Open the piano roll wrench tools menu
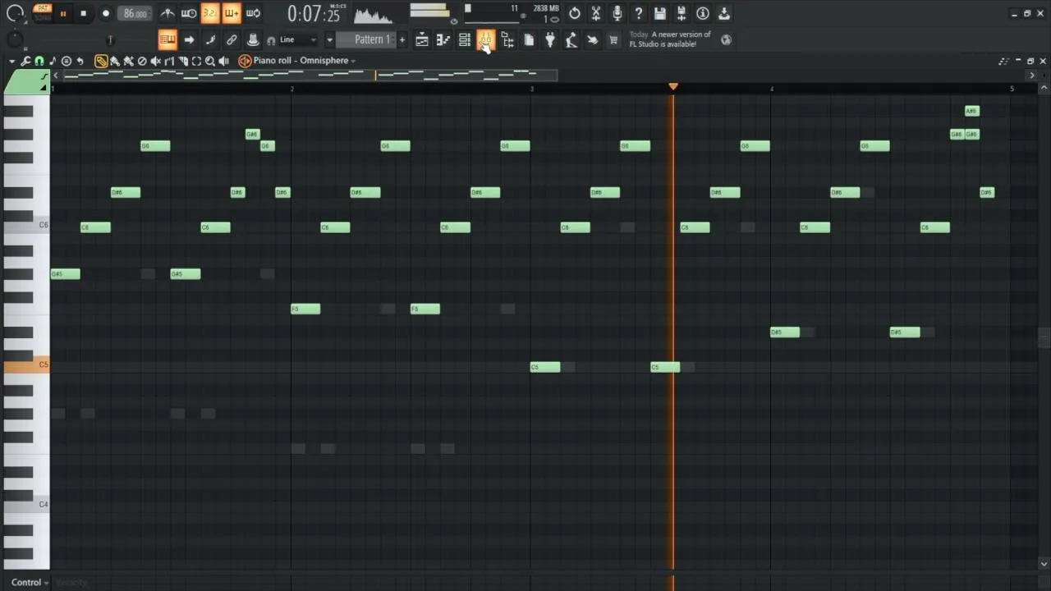Viewport: 1051px width, 591px height. coord(25,61)
